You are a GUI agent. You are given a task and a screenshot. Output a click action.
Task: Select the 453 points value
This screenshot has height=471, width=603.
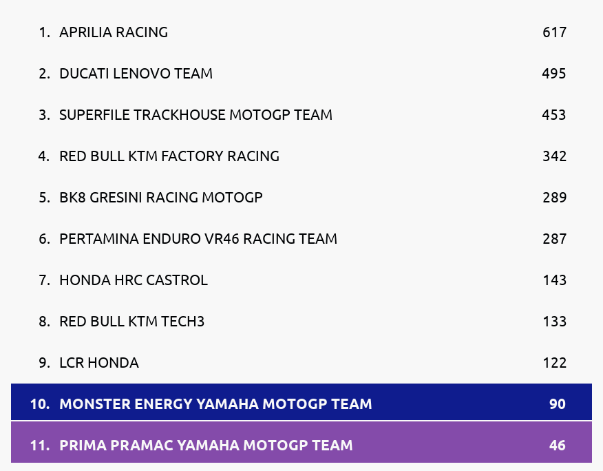(554, 115)
